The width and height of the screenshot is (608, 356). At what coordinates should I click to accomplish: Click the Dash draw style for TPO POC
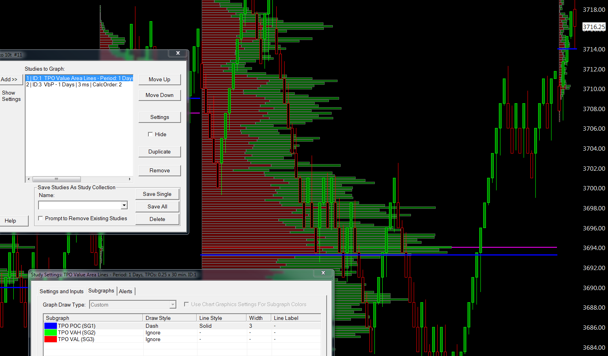152,326
